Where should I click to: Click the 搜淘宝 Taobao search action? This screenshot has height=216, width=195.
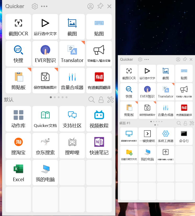point(18,146)
